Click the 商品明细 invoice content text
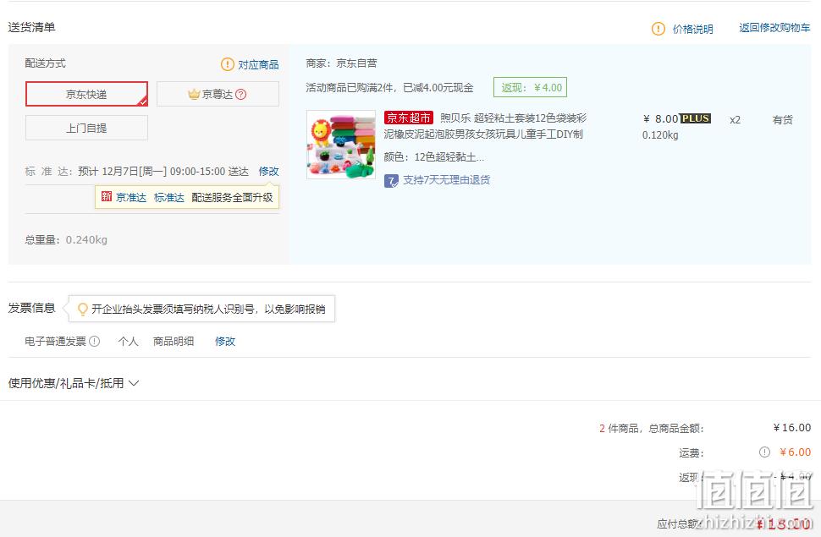The image size is (821, 537). [174, 342]
